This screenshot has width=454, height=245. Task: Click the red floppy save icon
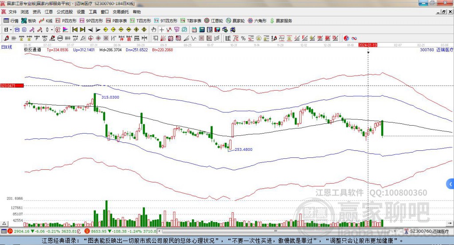(x=217, y=30)
